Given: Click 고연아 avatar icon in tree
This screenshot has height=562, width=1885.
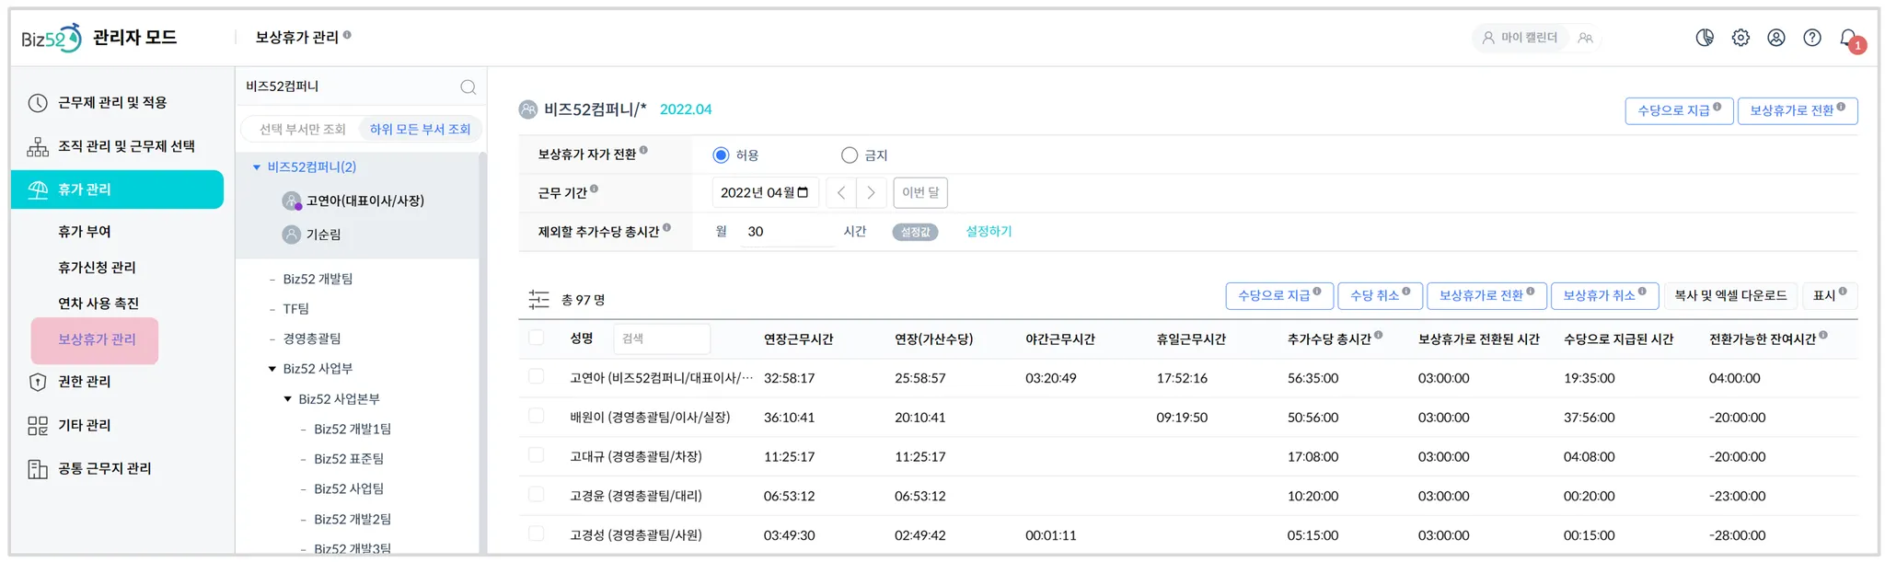Looking at the screenshot, I should pyautogui.click(x=292, y=201).
